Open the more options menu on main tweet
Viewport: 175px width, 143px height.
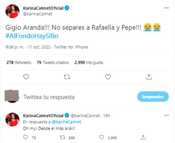coord(167,8)
